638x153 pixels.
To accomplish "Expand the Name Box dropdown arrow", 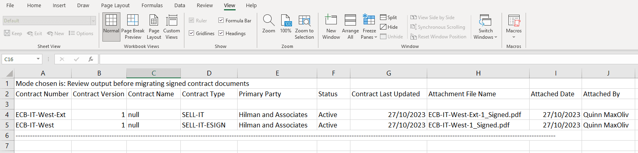I will pyautogui.click(x=38, y=59).
